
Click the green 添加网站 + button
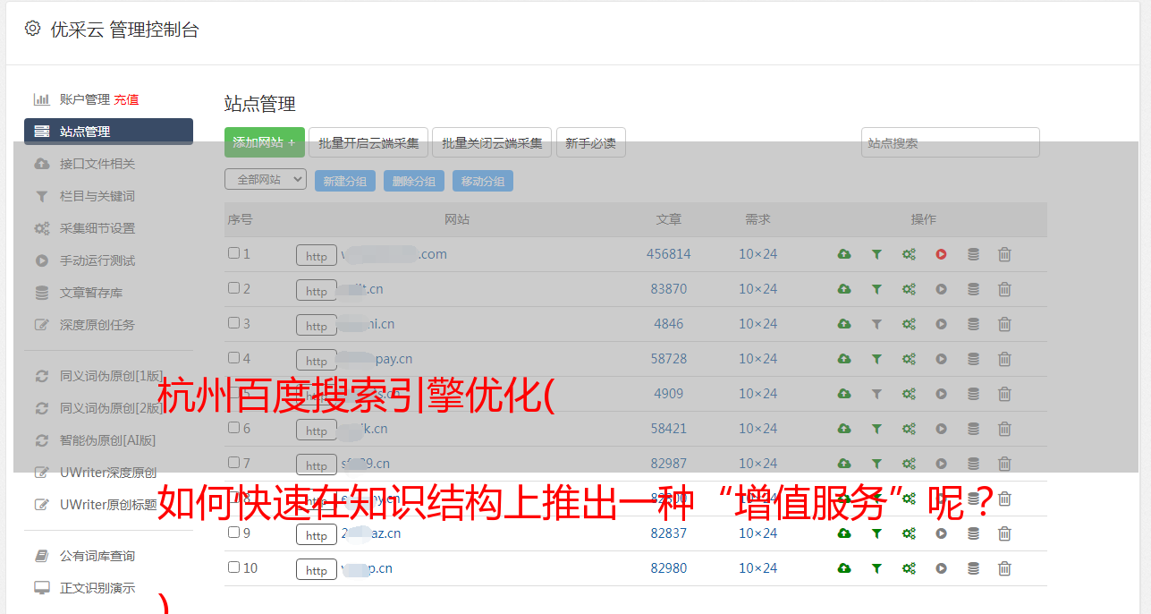265,142
